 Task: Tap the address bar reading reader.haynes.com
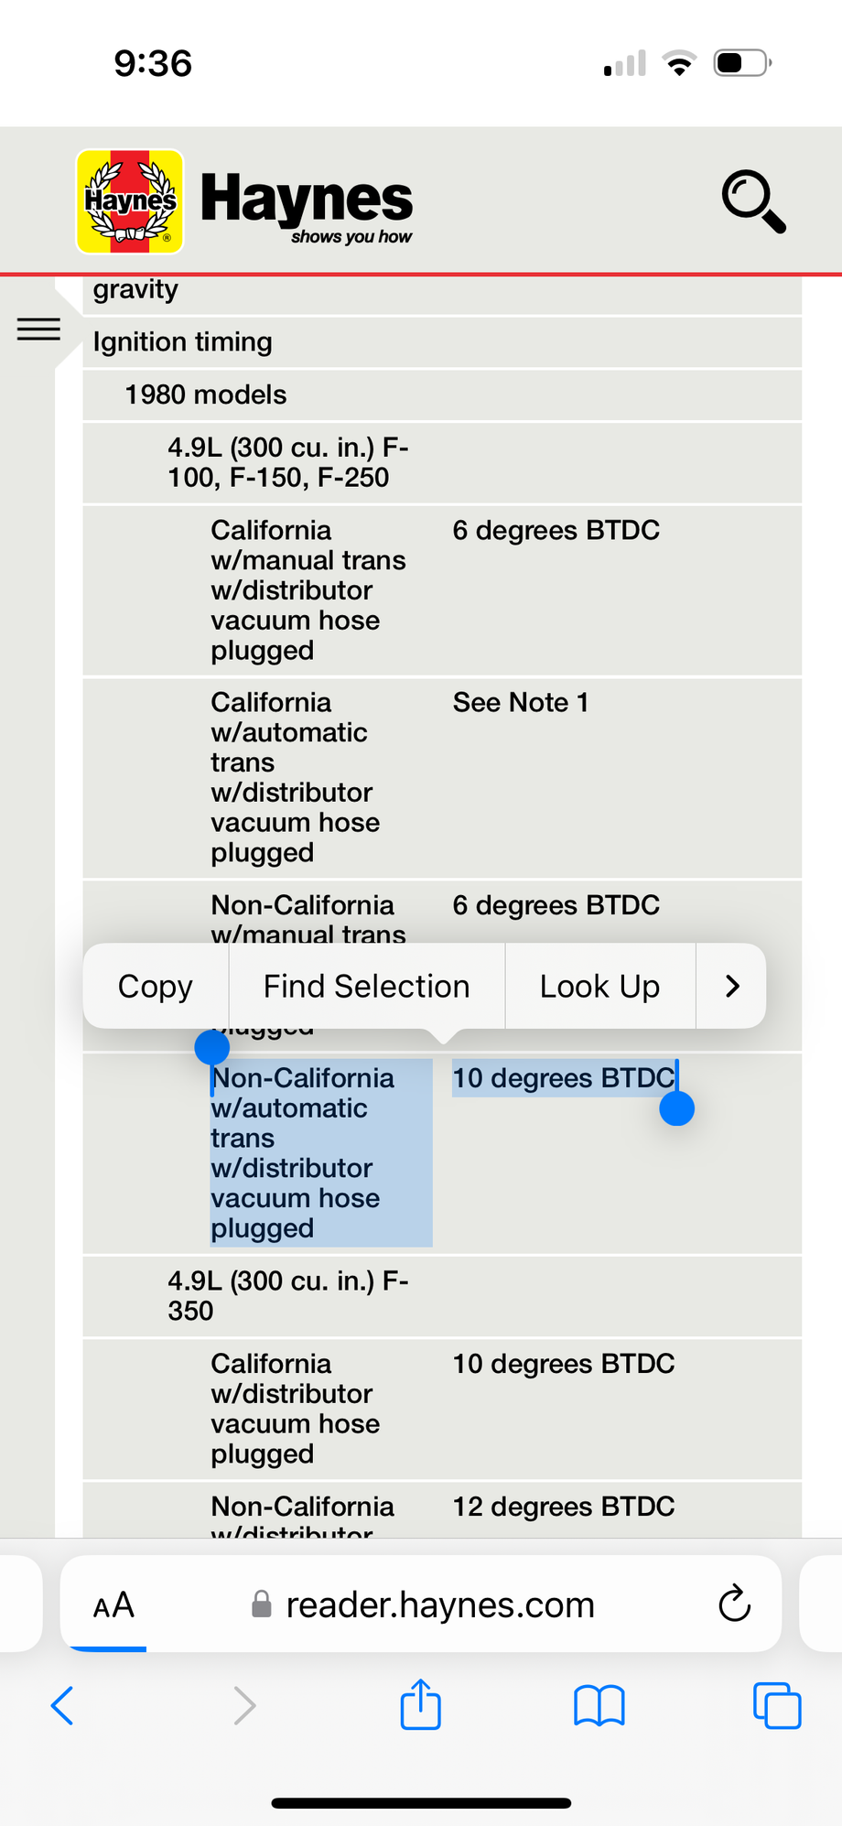click(x=439, y=1605)
